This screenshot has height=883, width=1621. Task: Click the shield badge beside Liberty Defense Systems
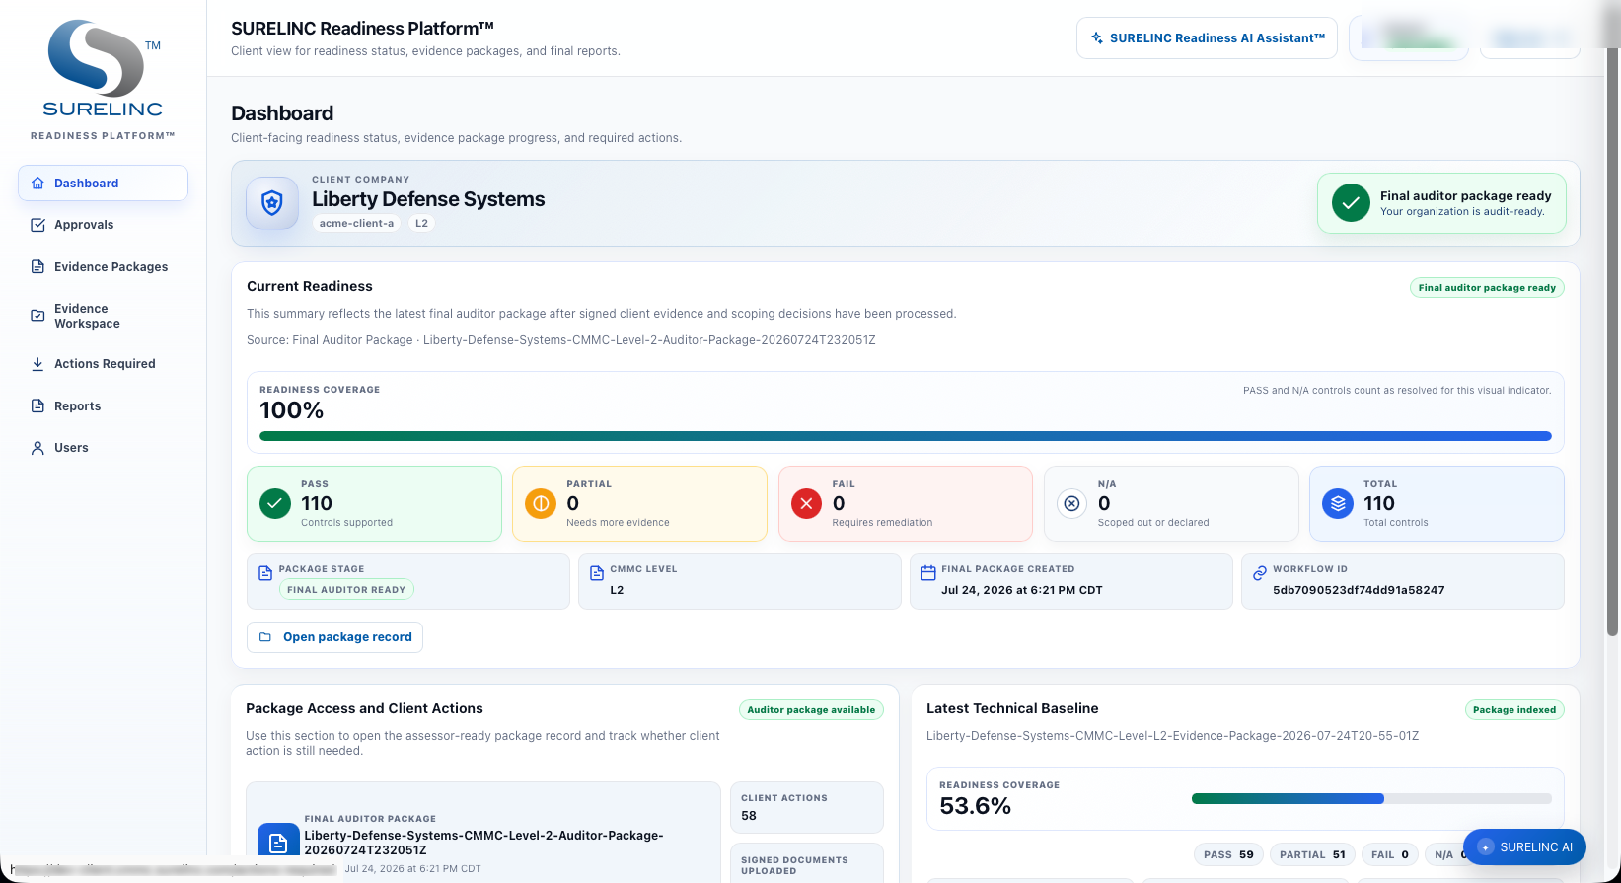pos(272,203)
